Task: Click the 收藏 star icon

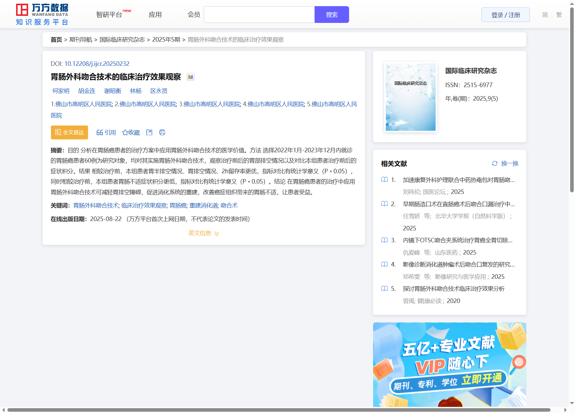Action: click(x=125, y=133)
